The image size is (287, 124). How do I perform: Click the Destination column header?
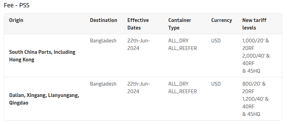[x=103, y=20]
